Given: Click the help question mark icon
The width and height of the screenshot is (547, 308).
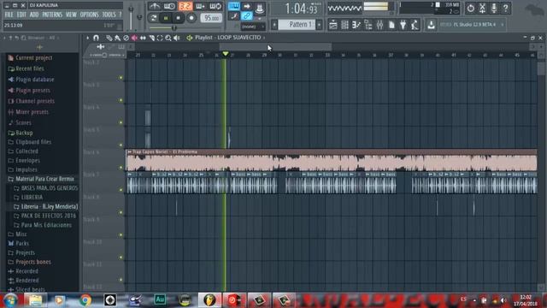Looking at the screenshot, I should point(505,8).
